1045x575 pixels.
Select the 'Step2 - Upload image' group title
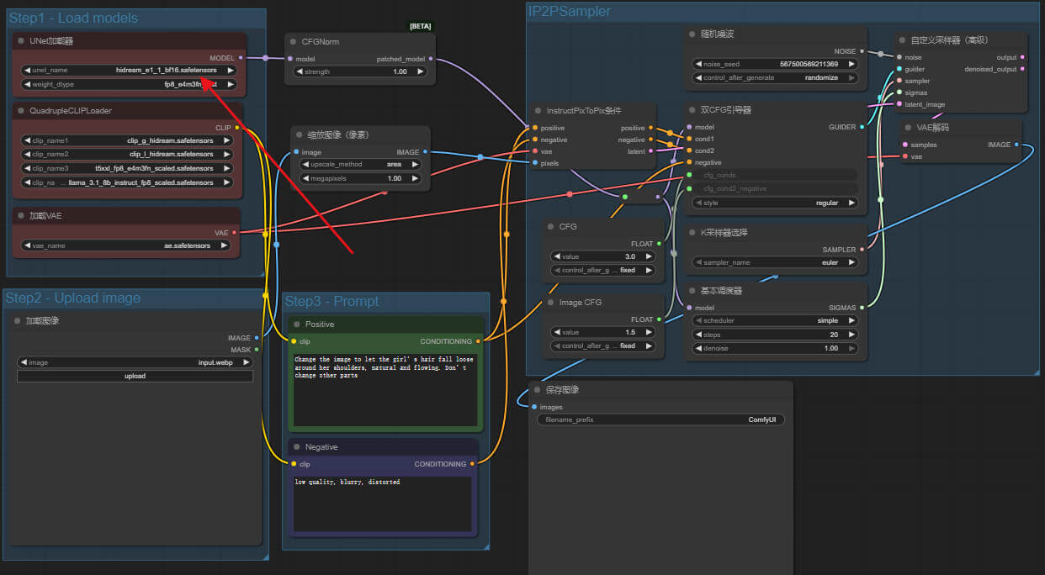(73, 298)
